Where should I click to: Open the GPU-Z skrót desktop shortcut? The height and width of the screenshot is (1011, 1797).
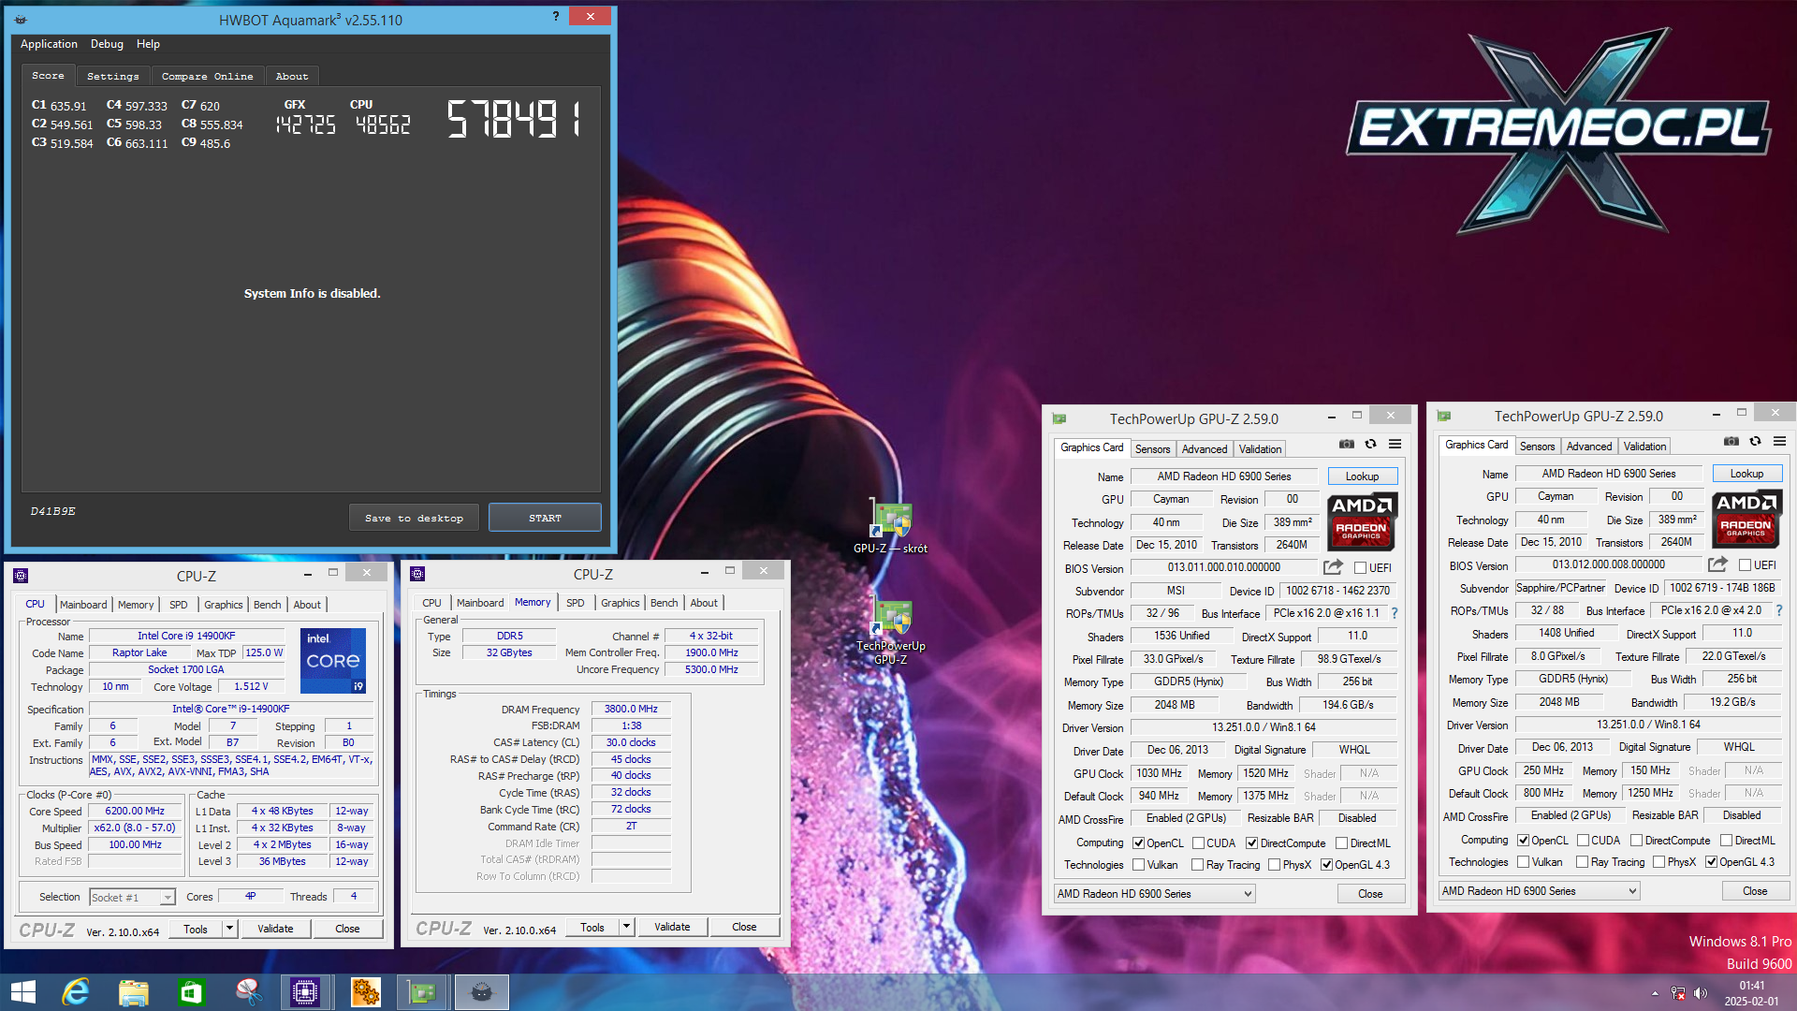891,527
